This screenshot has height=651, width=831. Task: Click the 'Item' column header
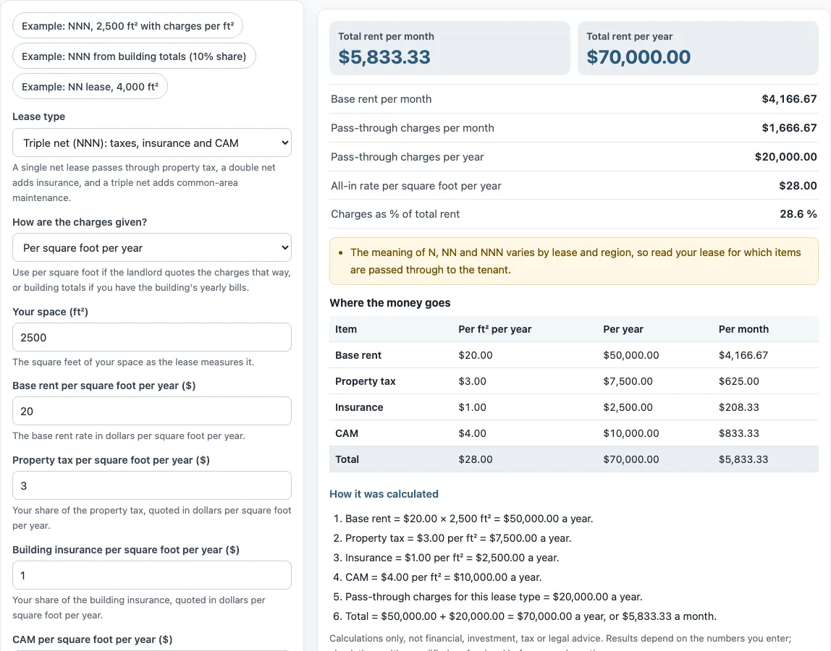coord(345,329)
